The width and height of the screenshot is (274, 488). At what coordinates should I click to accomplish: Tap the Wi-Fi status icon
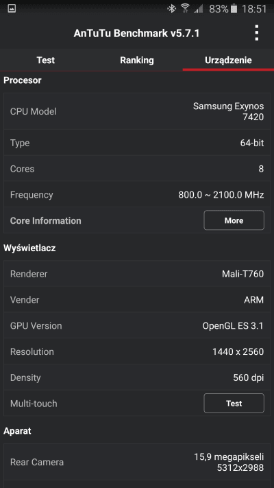[x=185, y=9]
